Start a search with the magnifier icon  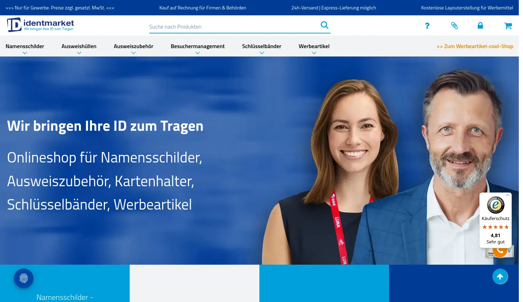pyautogui.click(x=324, y=25)
